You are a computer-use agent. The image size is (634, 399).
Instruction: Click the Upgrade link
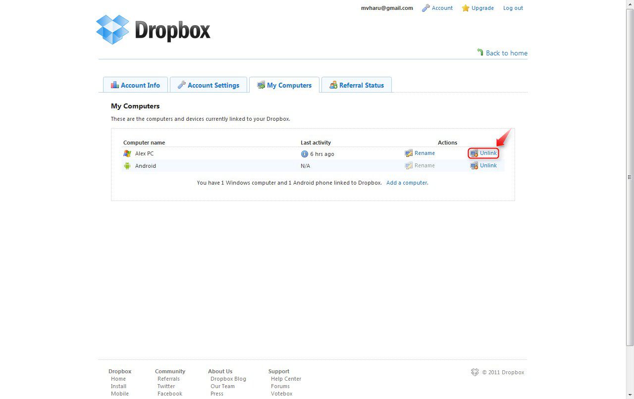click(483, 8)
